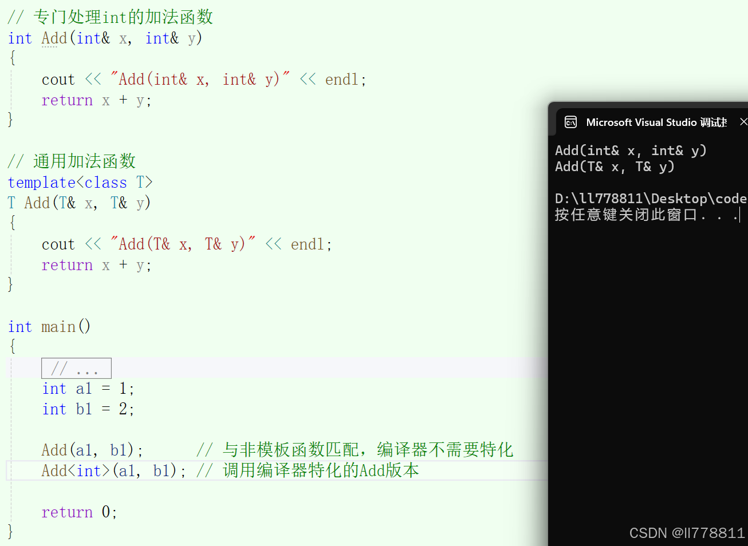Close the Microsoft Visual Studio debug console tab
Image resolution: width=748 pixels, height=546 pixels.
pos(743,122)
